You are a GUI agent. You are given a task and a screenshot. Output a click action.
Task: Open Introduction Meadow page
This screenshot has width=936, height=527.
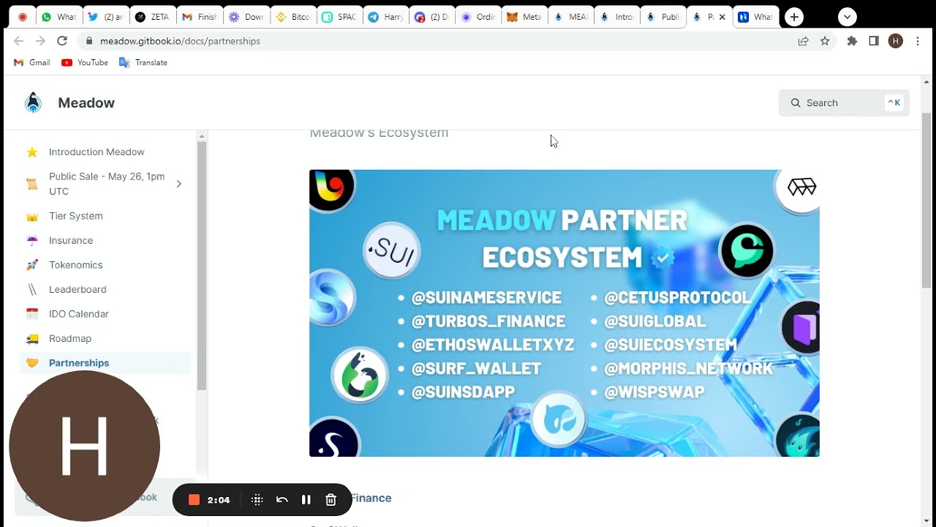tap(97, 152)
